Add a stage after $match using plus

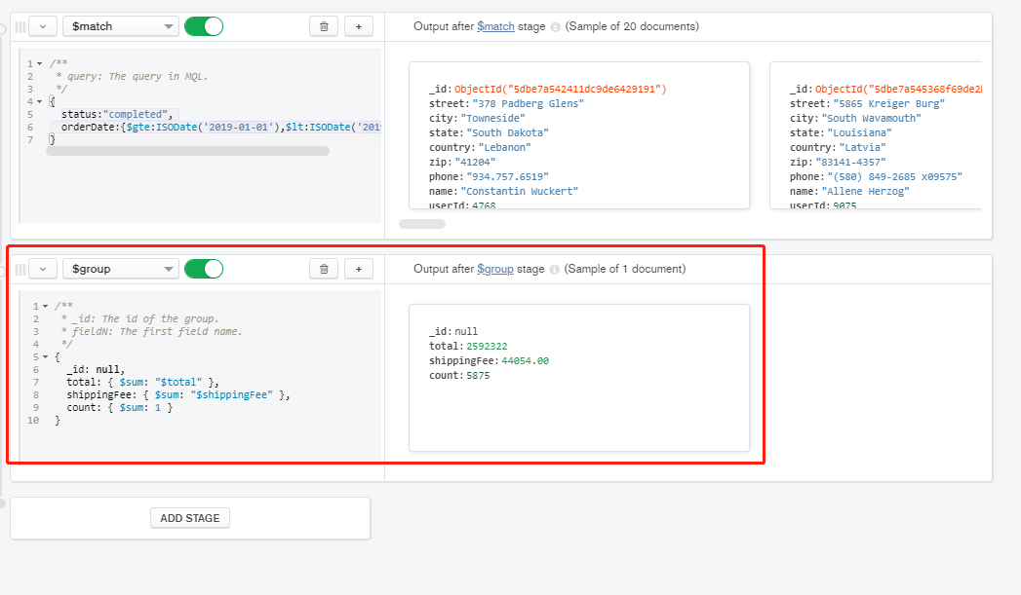click(x=359, y=26)
